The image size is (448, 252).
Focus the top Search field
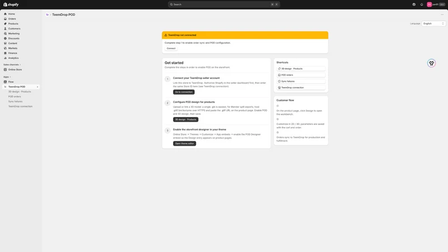point(223,4)
